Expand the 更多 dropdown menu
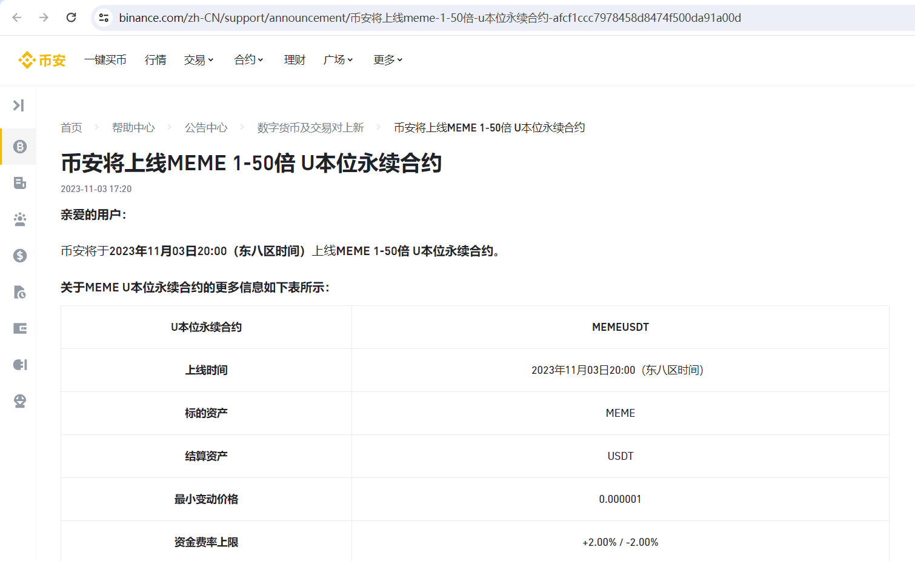Viewport: 915px width, 561px height. (388, 60)
